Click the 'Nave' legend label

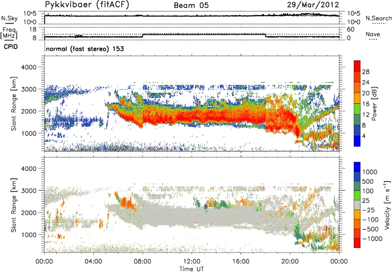[373, 34]
